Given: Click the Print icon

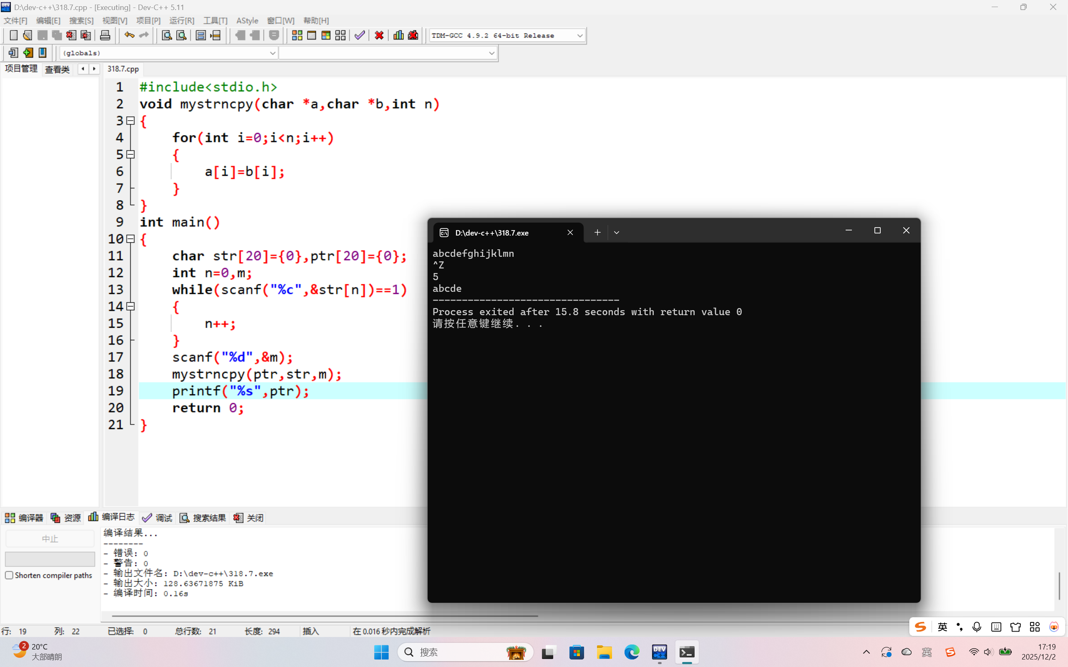Looking at the screenshot, I should [105, 35].
